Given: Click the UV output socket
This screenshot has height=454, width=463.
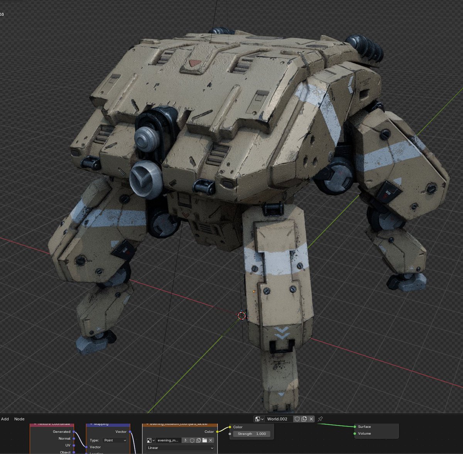Looking at the screenshot, I should [x=74, y=445].
